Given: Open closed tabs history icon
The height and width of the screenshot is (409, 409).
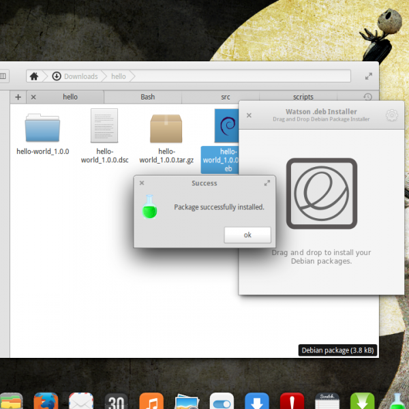Looking at the screenshot, I should [x=368, y=97].
